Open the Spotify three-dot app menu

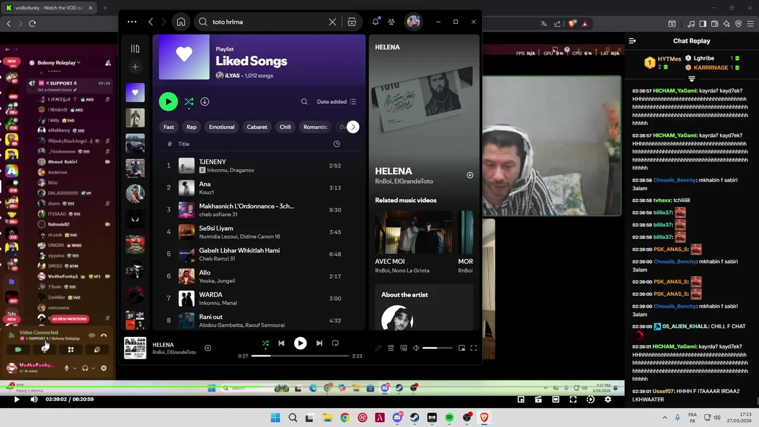(132, 22)
